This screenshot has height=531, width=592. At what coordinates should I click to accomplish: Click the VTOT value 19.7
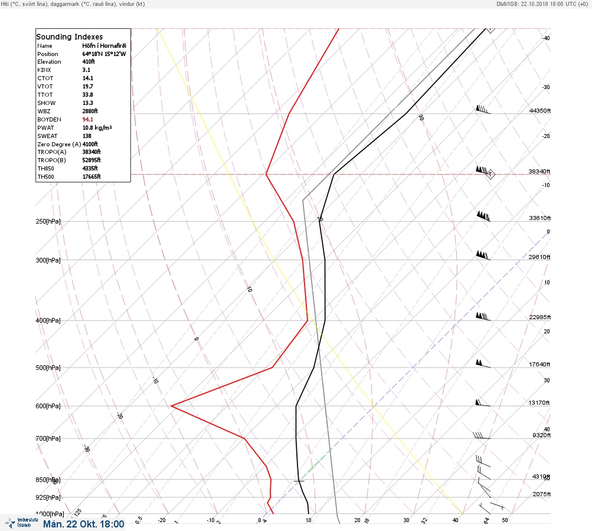pos(87,86)
